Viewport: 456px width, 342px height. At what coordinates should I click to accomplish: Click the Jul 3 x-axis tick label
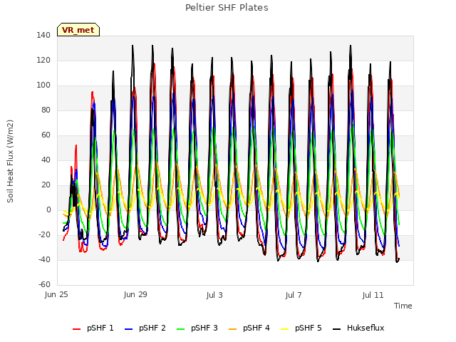coord(214,295)
